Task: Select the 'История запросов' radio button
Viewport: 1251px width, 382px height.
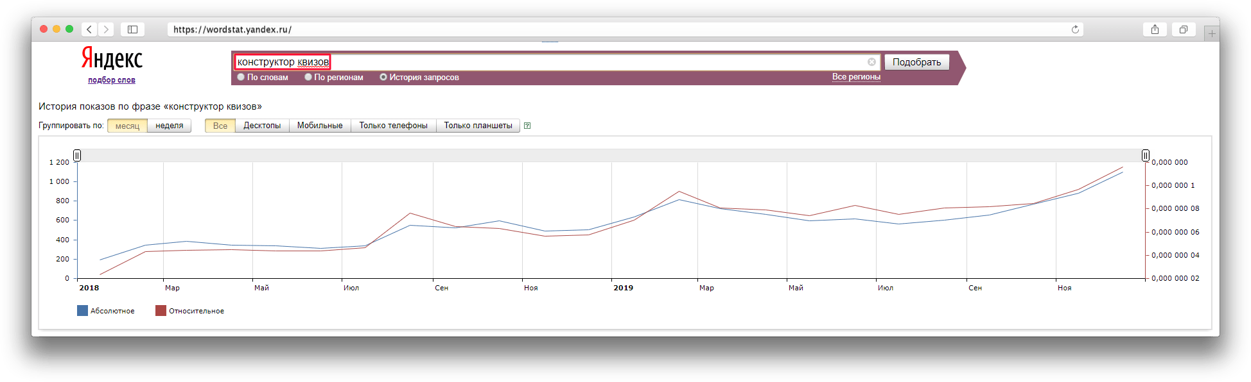Action: point(383,78)
